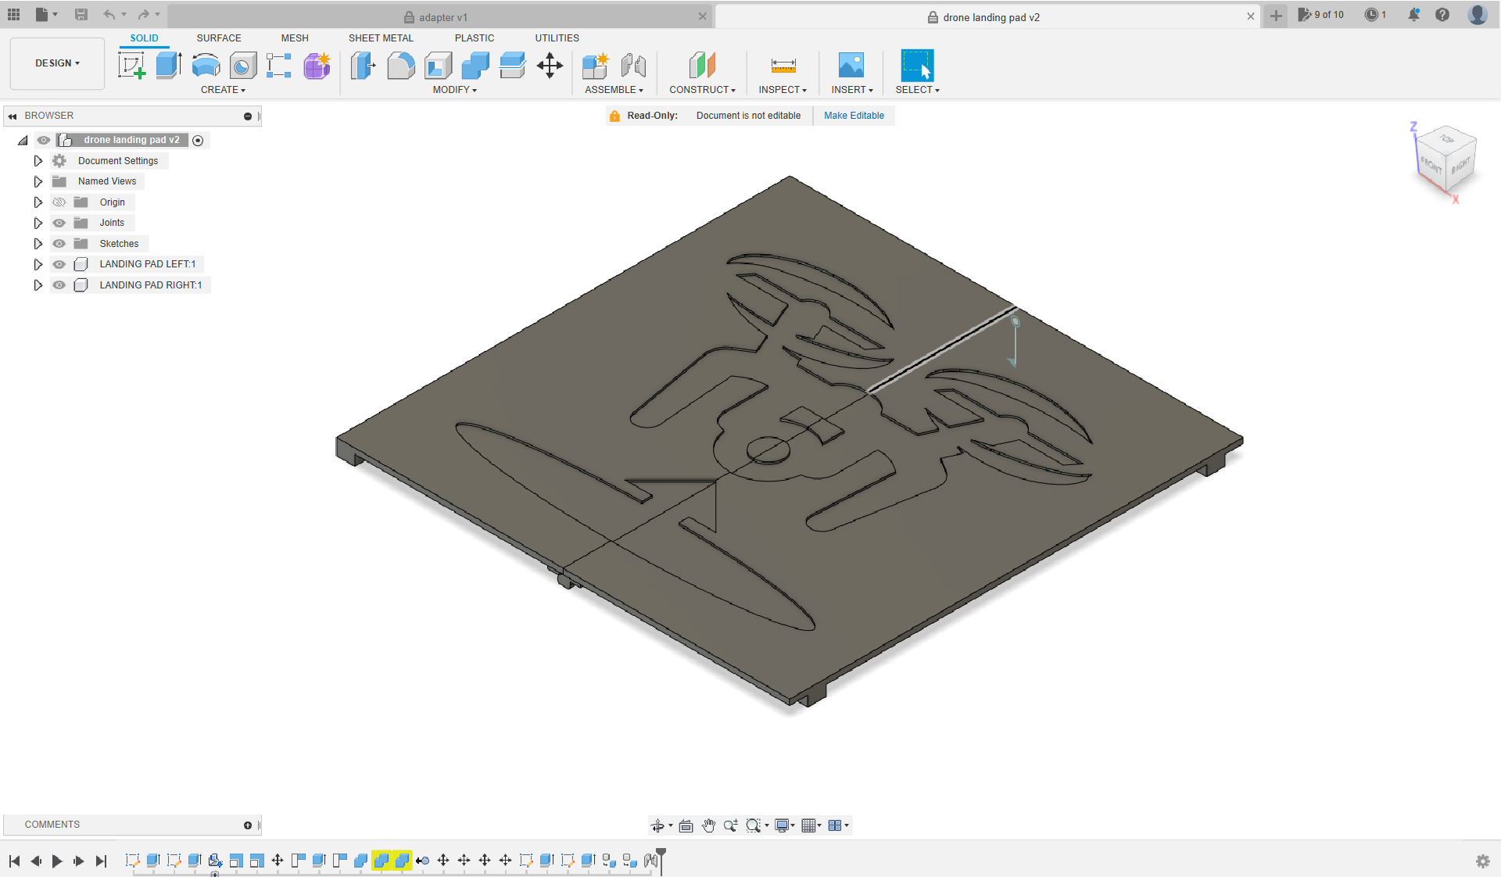
Task: Select the Hole tool
Action: [242, 66]
